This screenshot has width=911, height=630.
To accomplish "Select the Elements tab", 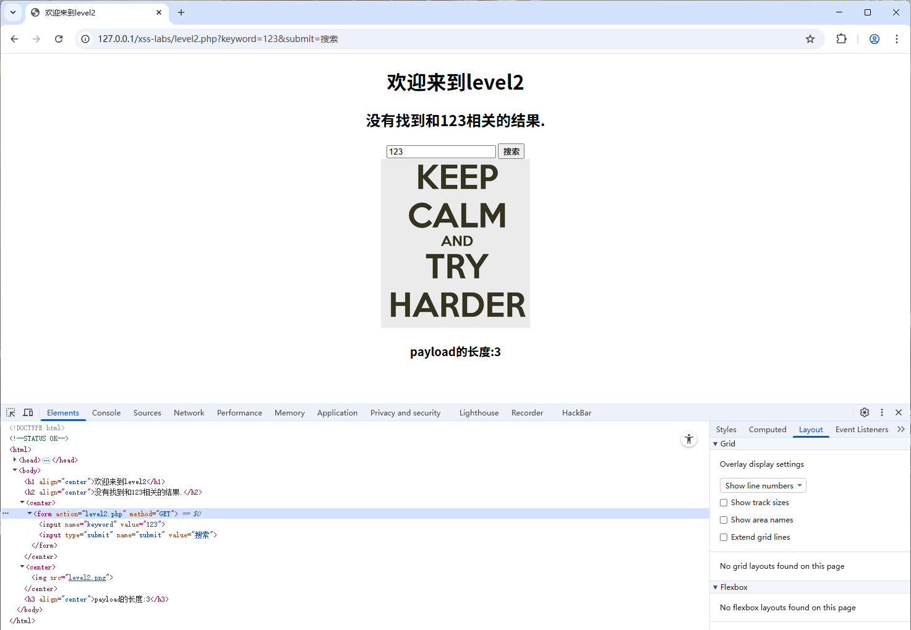I will point(63,413).
